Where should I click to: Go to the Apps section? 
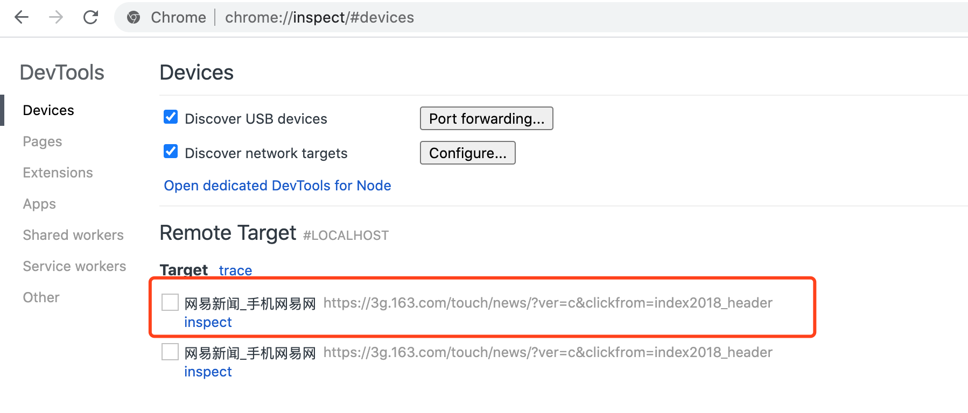click(39, 204)
